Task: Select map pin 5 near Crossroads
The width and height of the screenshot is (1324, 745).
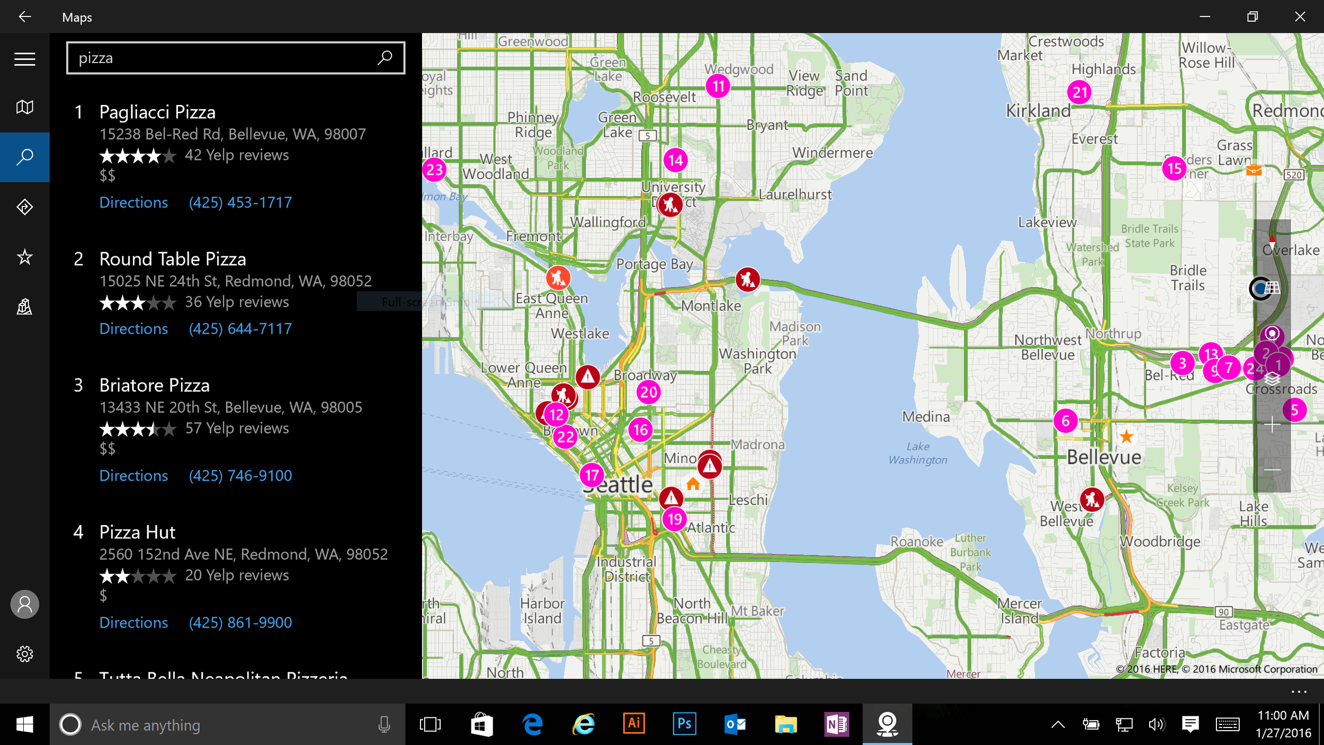Action: (x=1294, y=410)
